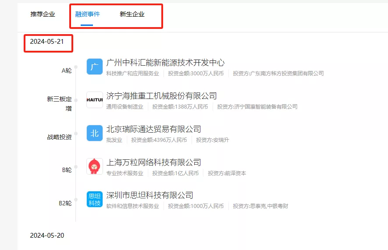Viewport: 388px width, 250px height.
Task: Click timeline dot beside 战略投资
Action: 76,134
